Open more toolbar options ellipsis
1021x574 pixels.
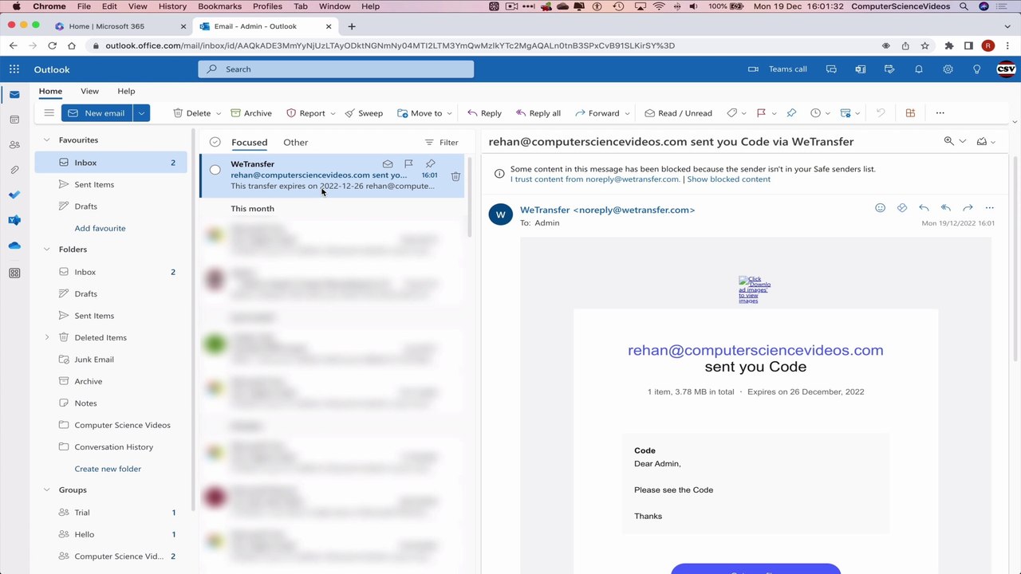pos(940,113)
